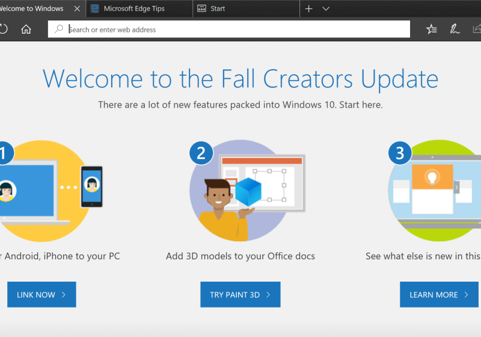Go to the Home page icon
Image resolution: width=481 pixels, height=337 pixels.
click(26, 29)
